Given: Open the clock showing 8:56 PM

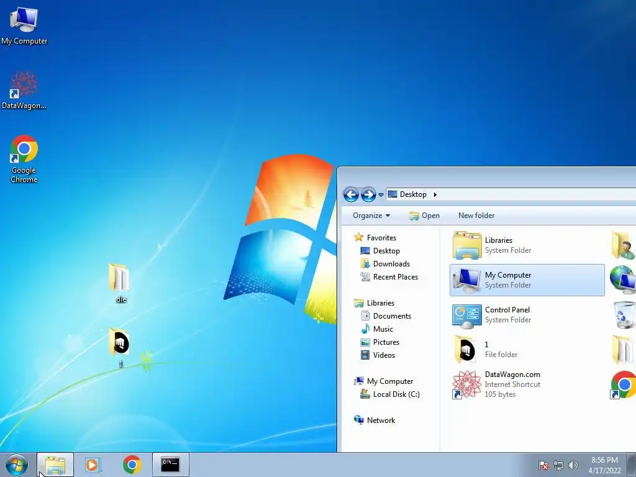Looking at the screenshot, I should (x=604, y=465).
